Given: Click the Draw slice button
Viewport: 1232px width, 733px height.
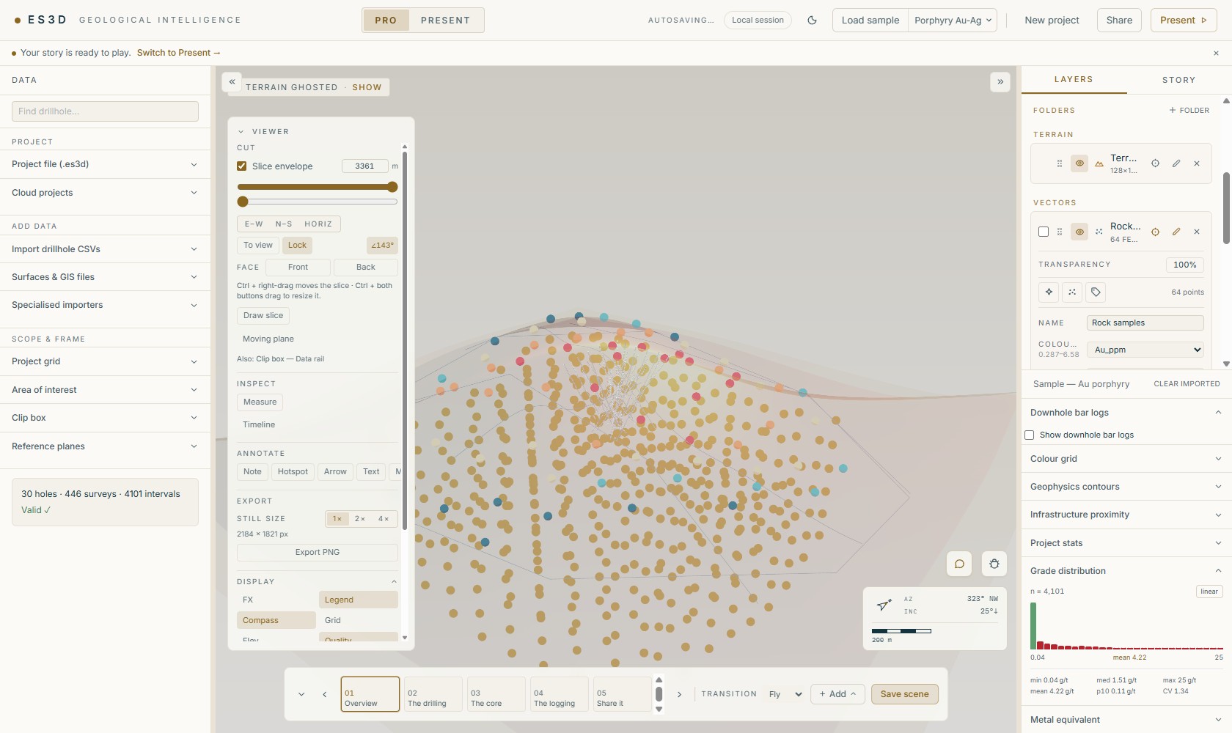Looking at the screenshot, I should point(263,315).
